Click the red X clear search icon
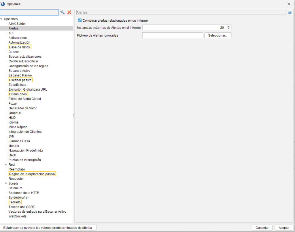 [x=69, y=12]
